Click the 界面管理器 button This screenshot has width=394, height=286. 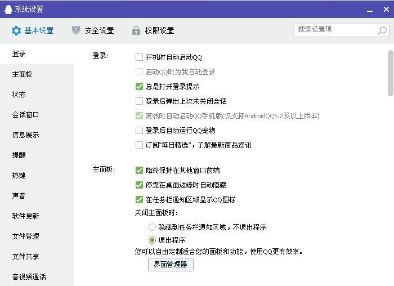[171, 265]
